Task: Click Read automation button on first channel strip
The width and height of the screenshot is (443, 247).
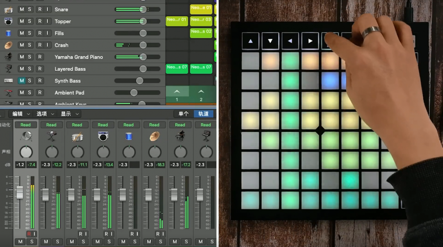Action: [x=25, y=125]
